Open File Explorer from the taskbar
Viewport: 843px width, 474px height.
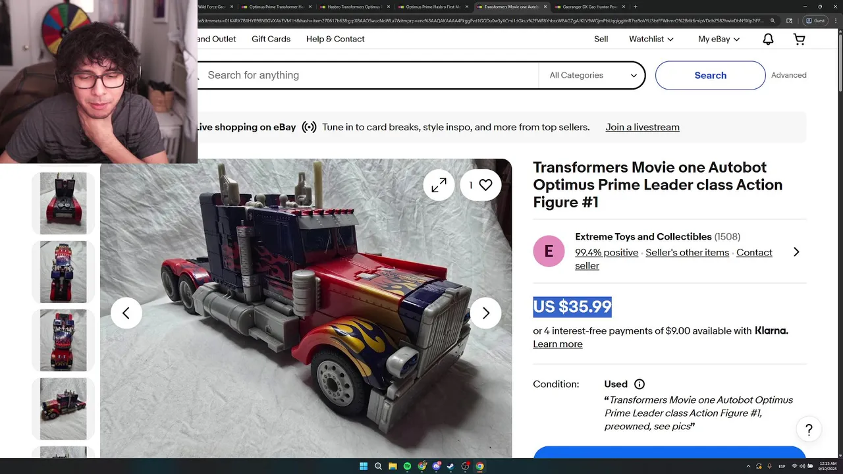click(393, 466)
